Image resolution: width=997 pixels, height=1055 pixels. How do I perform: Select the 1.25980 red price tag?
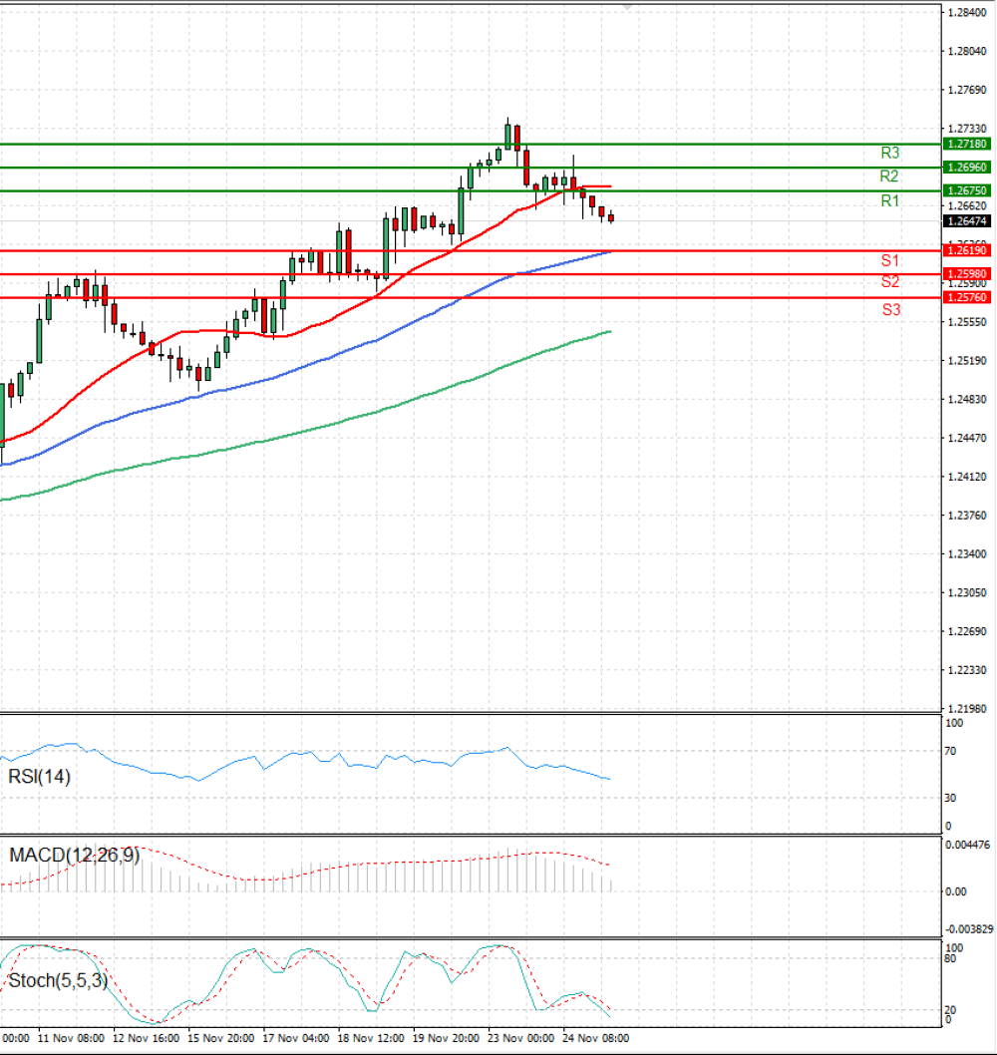(x=967, y=274)
